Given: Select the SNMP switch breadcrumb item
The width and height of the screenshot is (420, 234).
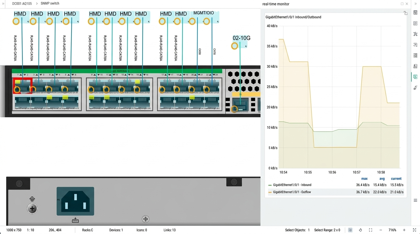Looking at the screenshot, I should [50, 3].
